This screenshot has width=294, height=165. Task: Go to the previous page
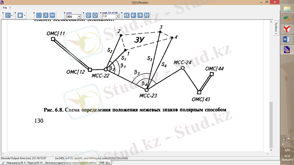pos(133,15)
